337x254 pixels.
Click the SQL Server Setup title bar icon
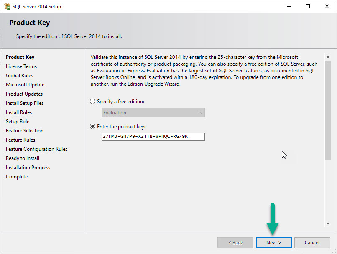click(7, 6)
